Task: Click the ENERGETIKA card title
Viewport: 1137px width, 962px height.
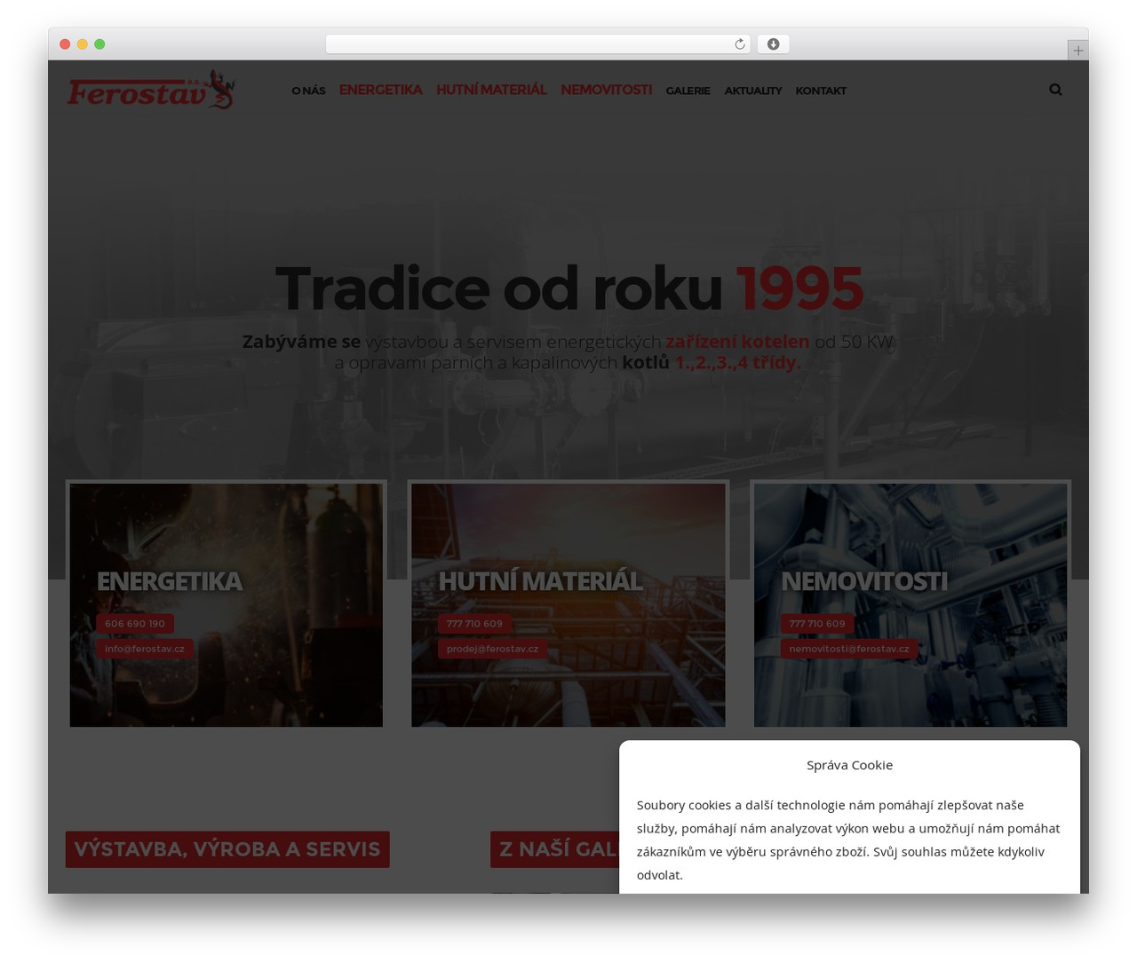Action: (x=169, y=580)
